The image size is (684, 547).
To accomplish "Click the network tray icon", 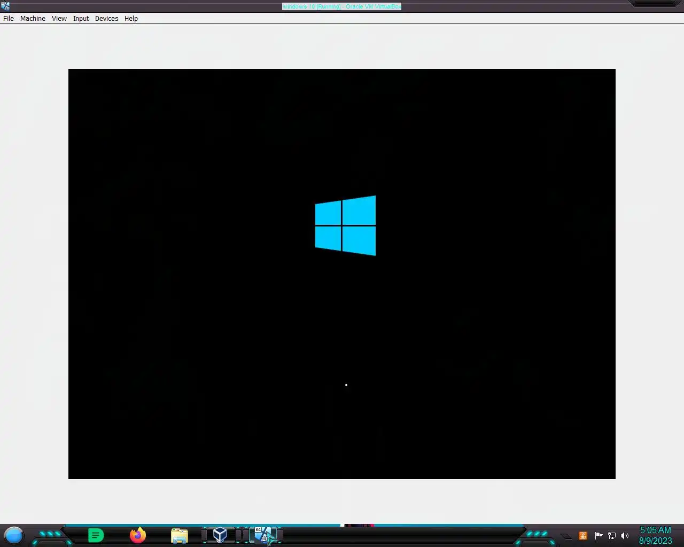I will click(612, 536).
